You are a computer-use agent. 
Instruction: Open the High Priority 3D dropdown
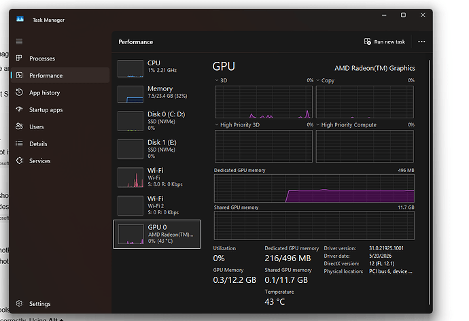pos(217,124)
